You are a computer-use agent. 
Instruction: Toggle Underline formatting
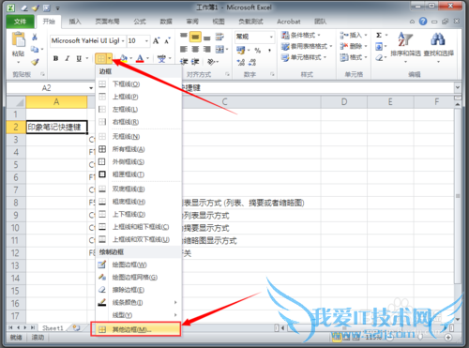point(79,58)
